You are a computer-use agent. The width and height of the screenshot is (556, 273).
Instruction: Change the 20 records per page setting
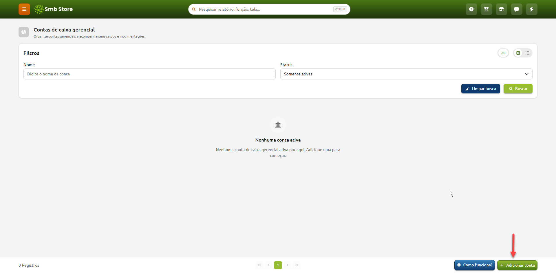(503, 53)
